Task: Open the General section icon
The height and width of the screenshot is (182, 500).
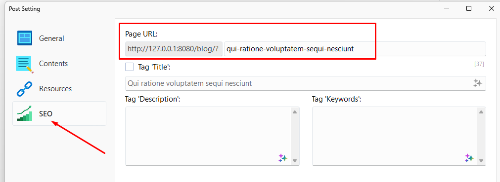Action: tap(25, 38)
